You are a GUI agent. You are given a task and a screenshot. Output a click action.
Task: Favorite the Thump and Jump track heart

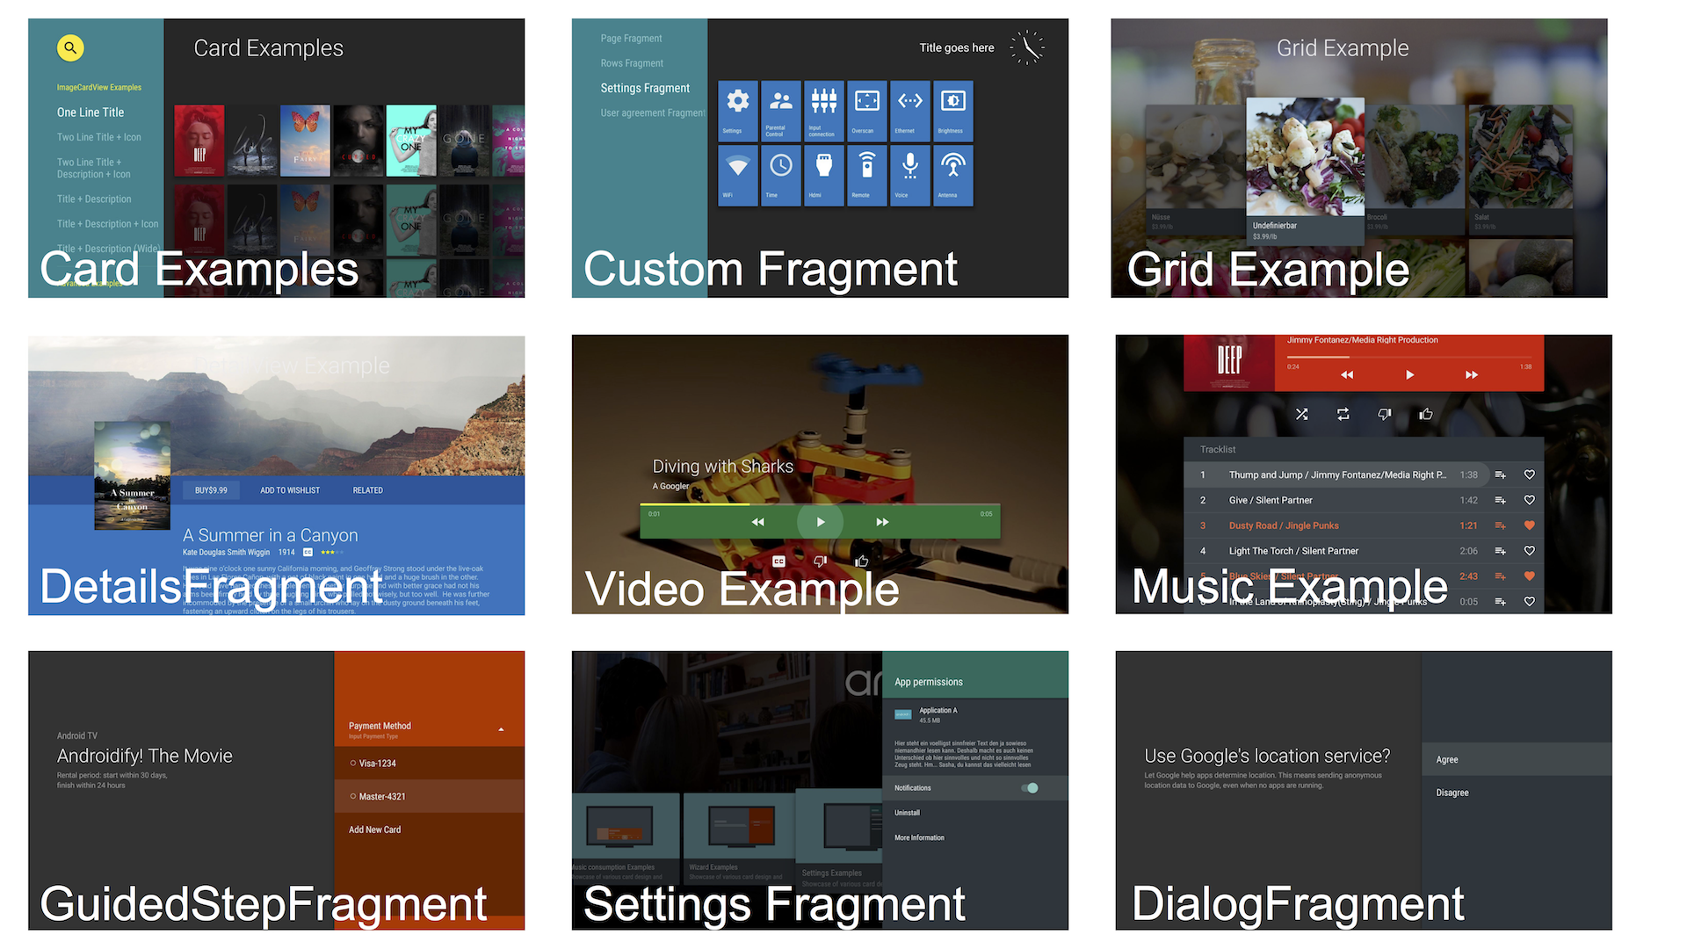pyautogui.click(x=1529, y=474)
